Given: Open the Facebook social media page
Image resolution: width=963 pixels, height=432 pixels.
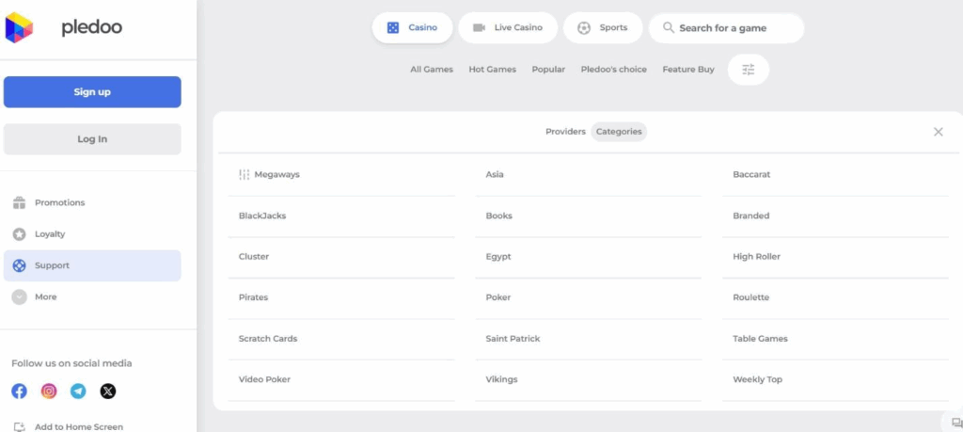Looking at the screenshot, I should [x=19, y=391].
